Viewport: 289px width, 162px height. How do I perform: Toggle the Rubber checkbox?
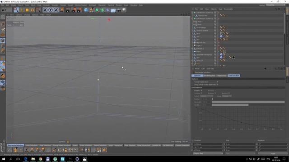coord(215,93)
